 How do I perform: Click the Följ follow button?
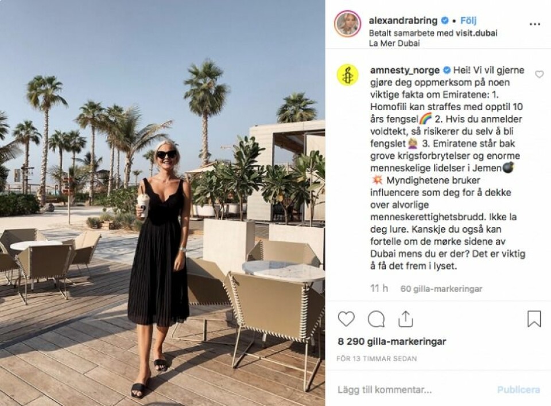coord(468,21)
